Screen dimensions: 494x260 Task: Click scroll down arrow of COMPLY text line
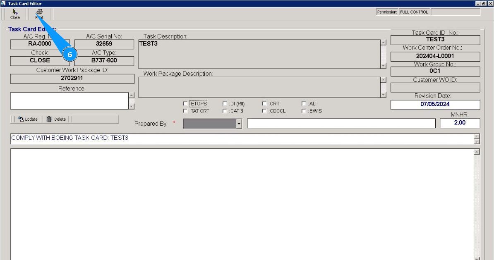(477, 142)
